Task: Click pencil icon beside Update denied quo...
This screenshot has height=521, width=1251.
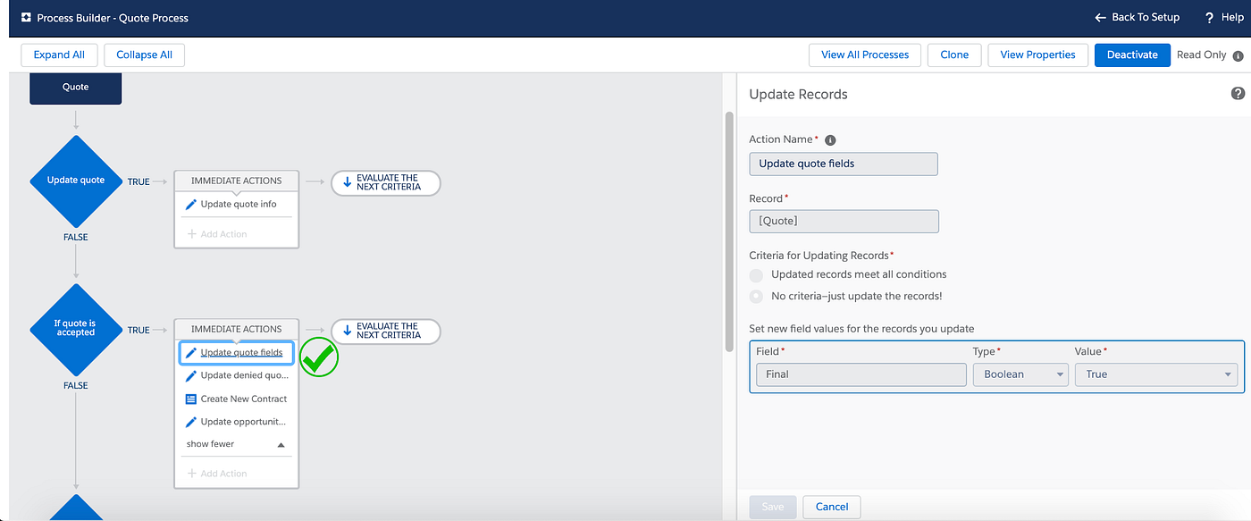Action: [190, 376]
